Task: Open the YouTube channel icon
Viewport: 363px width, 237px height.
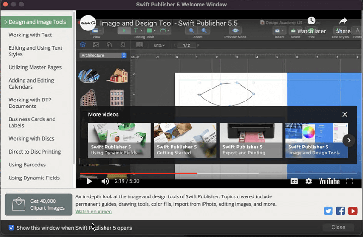Action: click(353, 211)
